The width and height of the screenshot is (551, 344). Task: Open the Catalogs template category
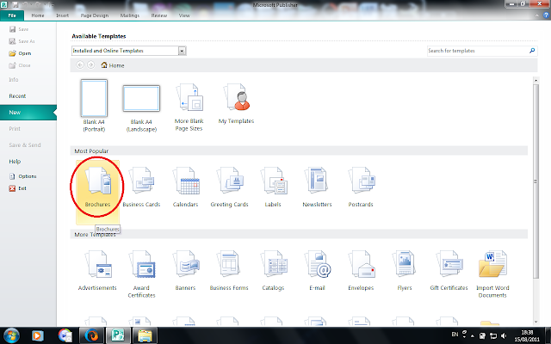(x=273, y=270)
